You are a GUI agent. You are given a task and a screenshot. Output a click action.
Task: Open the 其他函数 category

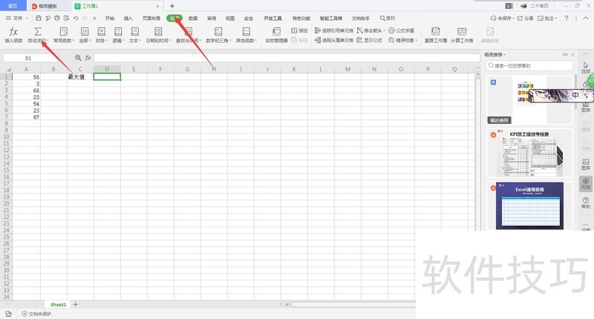tap(247, 35)
